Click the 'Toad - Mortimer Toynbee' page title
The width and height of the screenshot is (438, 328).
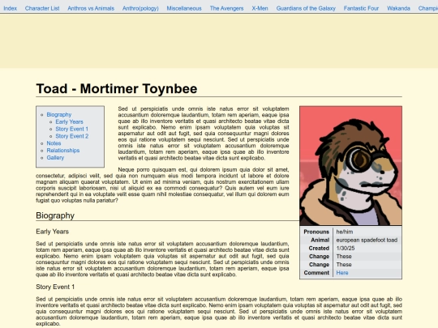[117, 89]
